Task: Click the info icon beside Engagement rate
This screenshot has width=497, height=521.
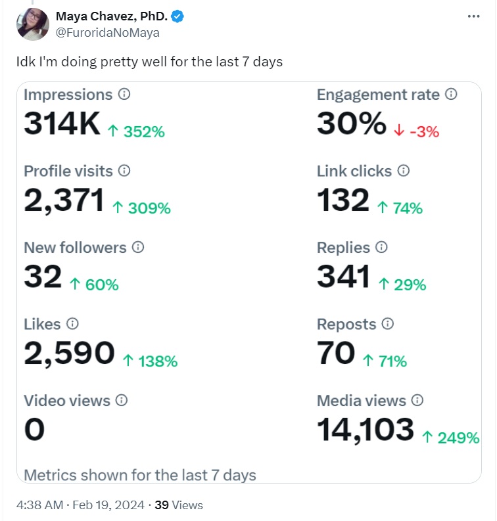Action: click(451, 95)
